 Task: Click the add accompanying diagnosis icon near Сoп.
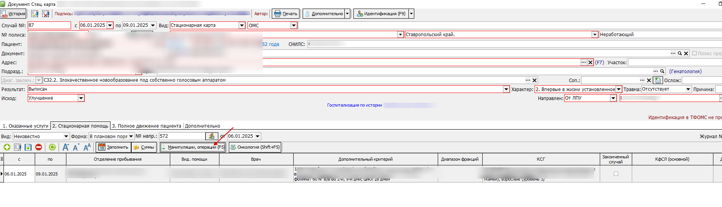coord(658,80)
